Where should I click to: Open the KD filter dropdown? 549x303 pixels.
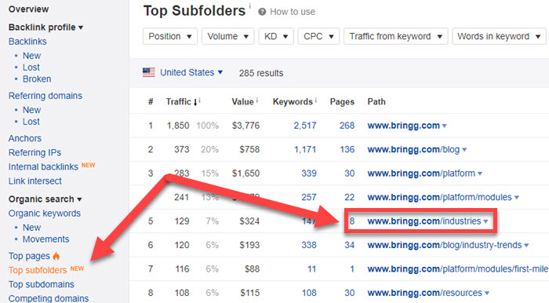point(276,36)
